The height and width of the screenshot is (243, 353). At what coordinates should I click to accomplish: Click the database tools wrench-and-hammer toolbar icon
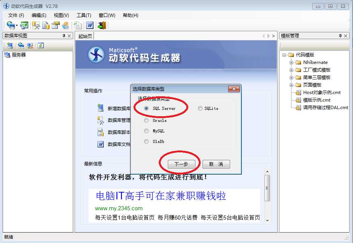[36, 25]
